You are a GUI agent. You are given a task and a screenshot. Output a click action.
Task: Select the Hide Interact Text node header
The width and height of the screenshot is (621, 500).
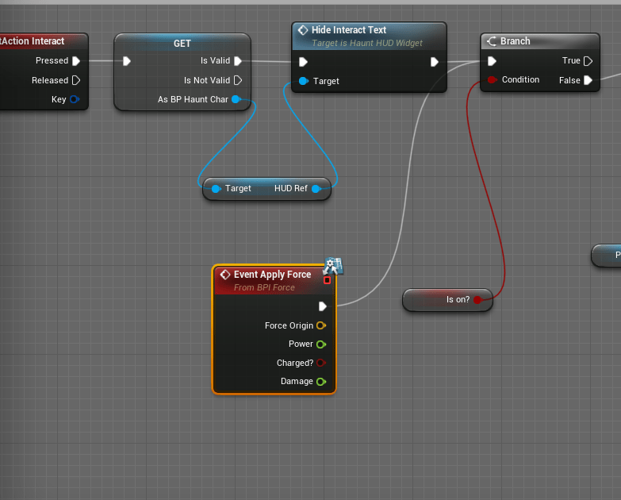point(349,30)
